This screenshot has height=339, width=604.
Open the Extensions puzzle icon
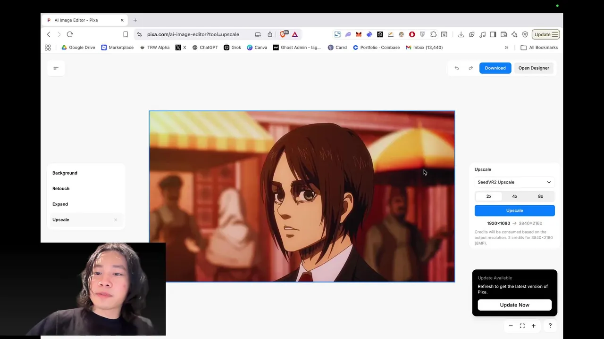pyautogui.click(x=433, y=34)
